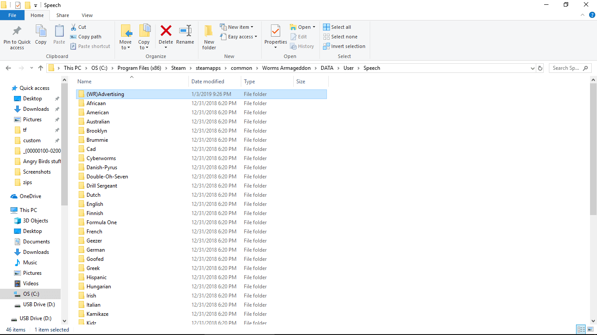
Task: Switch to large icons view toggle
Action: click(x=590, y=330)
